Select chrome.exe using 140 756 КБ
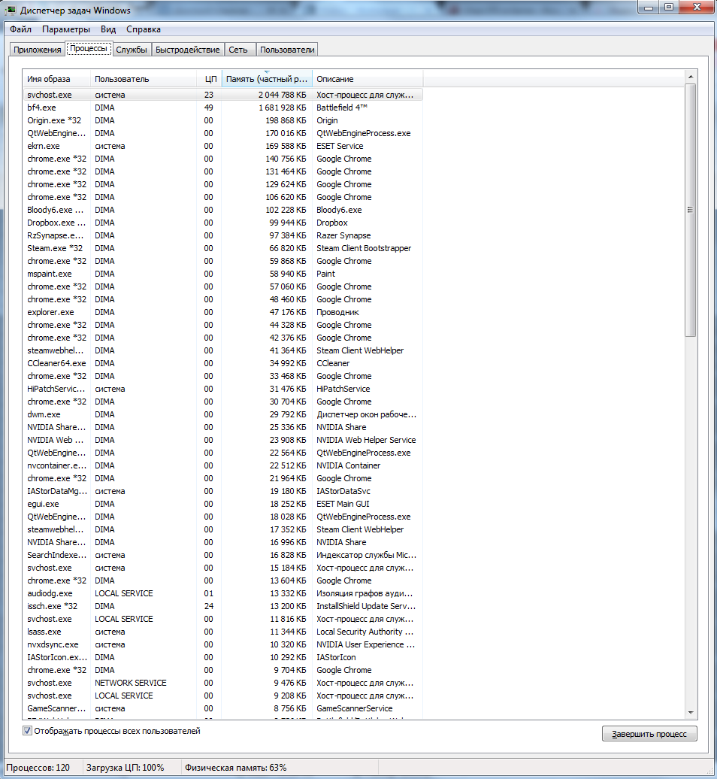This screenshot has width=717, height=779. (x=222, y=159)
